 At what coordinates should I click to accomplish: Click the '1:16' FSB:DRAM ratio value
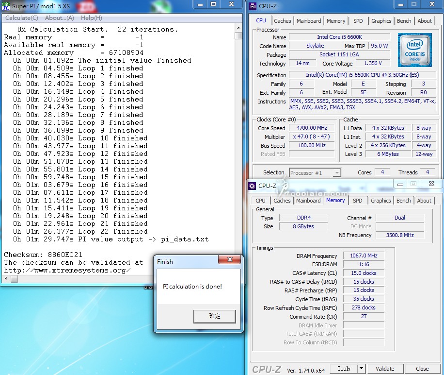pyautogui.click(x=364, y=264)
